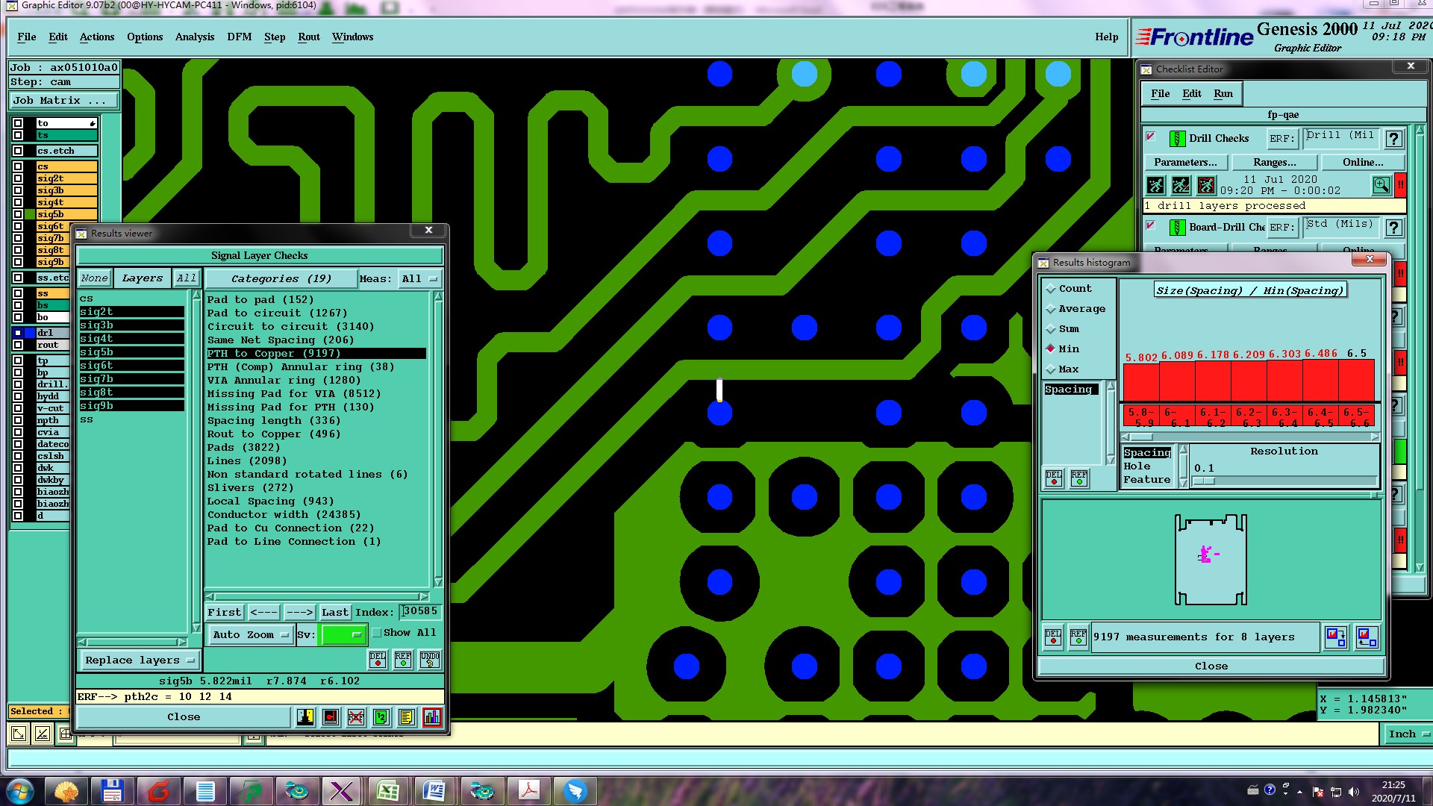Select the Max radio option in histogram

[x=1051, y=369]
